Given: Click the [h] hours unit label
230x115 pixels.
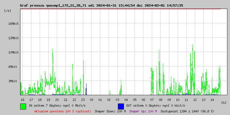Looking at the screenshot, I should pos(224,102).
